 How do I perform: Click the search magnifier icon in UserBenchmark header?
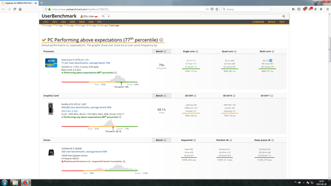pos(284,16)
